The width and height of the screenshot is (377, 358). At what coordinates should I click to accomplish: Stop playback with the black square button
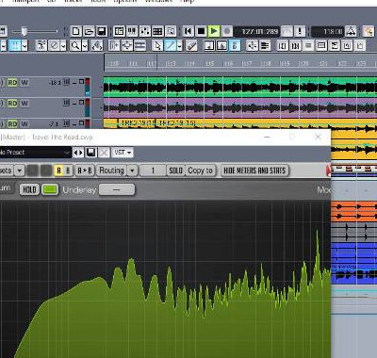201,31
